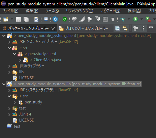Select LICENSE in the lib project
This screenshot has width=156, height=138.
pyautogui.click(x=26, y=120)
